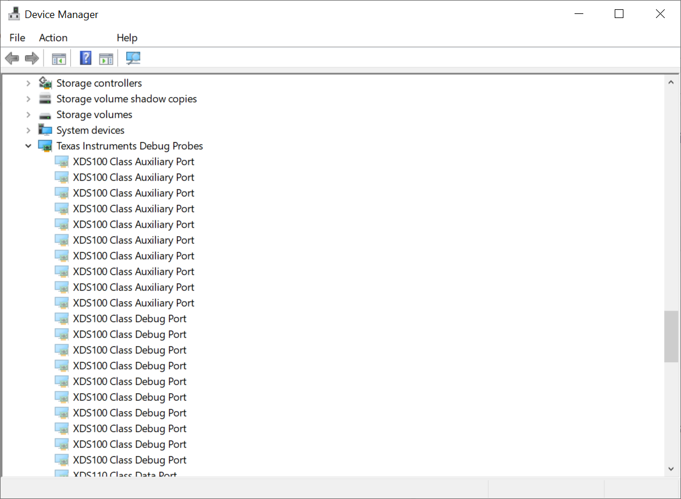
Task: Click the Forward arrow toolbar button
Action: coord(32,58)
